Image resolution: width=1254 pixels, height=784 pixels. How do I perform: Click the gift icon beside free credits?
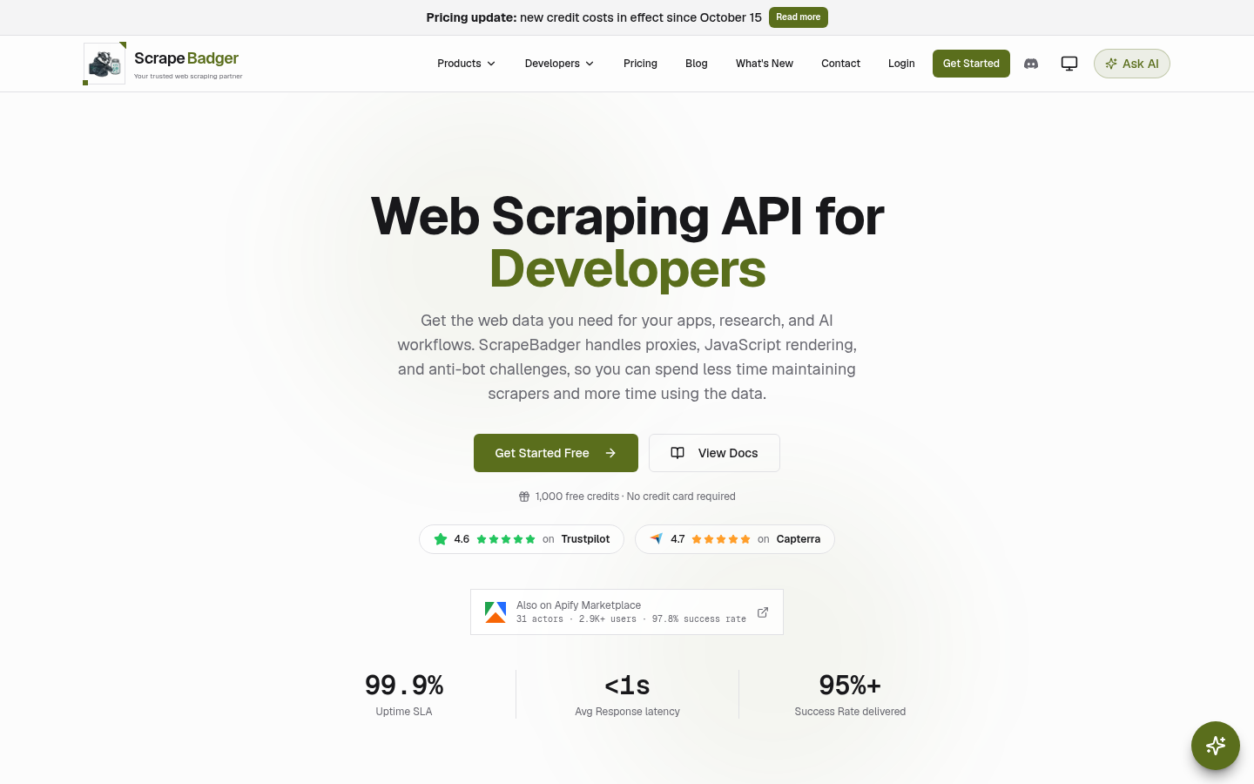pyautogui.click(x=524, y=497)
